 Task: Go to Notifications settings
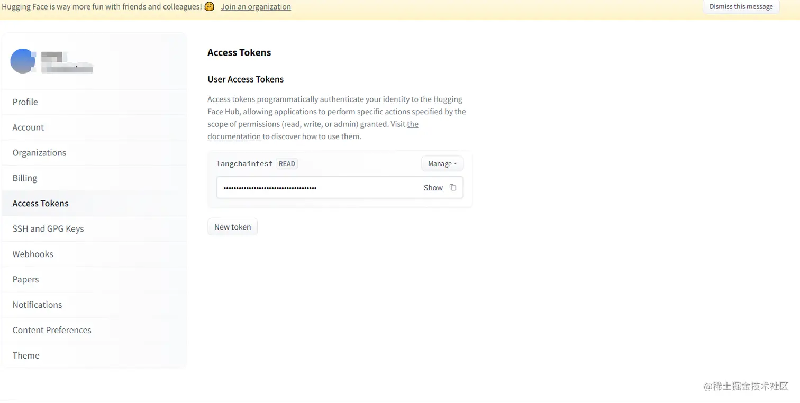click(x=37, y=305)
